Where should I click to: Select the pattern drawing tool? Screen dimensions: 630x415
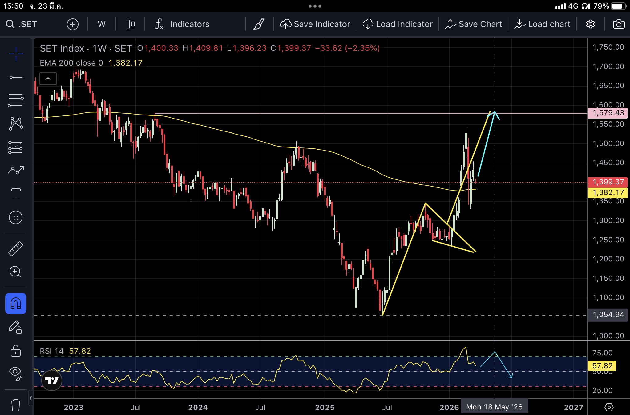click(16, 123)
